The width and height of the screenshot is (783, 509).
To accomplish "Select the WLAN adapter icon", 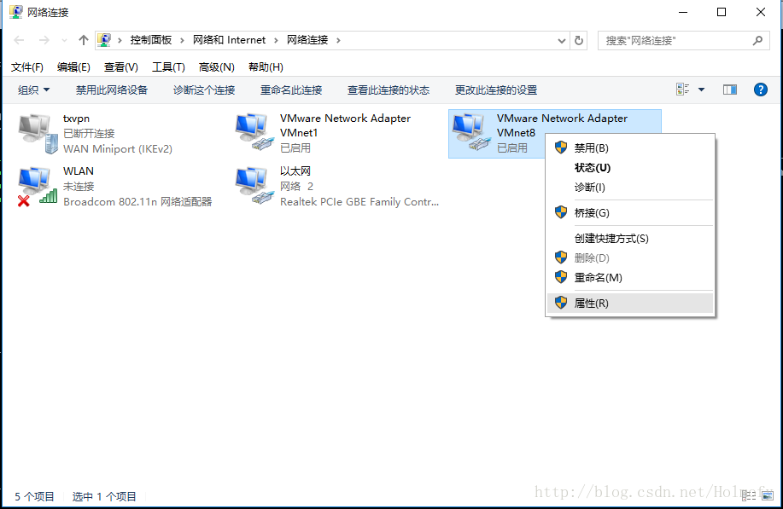I will (x=38, y=186).
